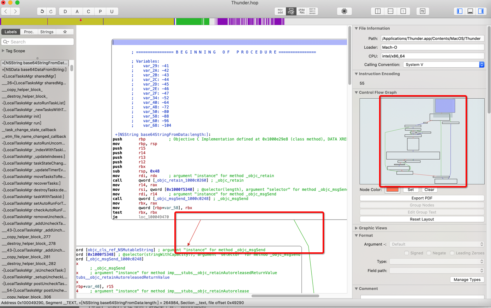Open the Labels tab
The image size is (491, 308).
point(11,32)
